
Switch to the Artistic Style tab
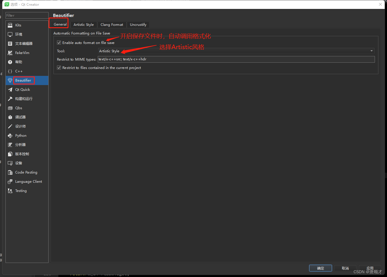click(x=84, y=25)
